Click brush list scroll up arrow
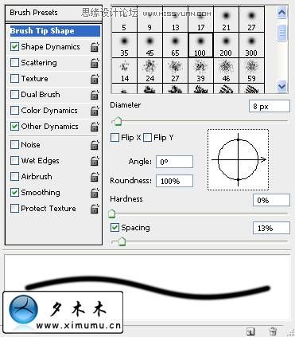 click(281, 12)
